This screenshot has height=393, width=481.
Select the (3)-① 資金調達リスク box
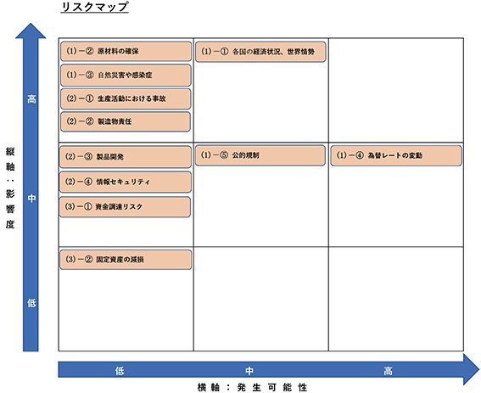[x=125, y=207]
